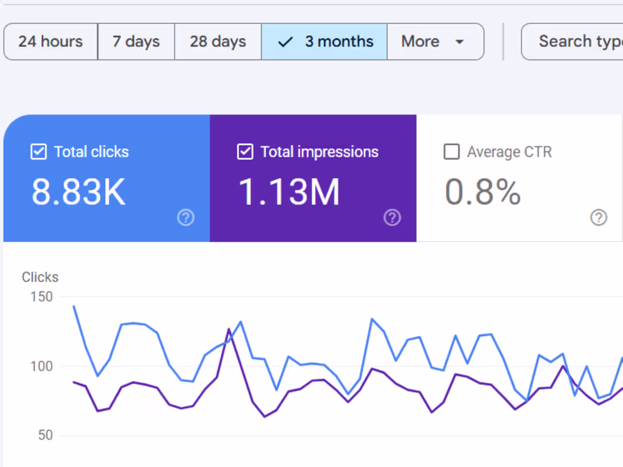Open the Total impressions help tooltip icon
The height and width of the screenshot is (467, 623).
(392, 217)
